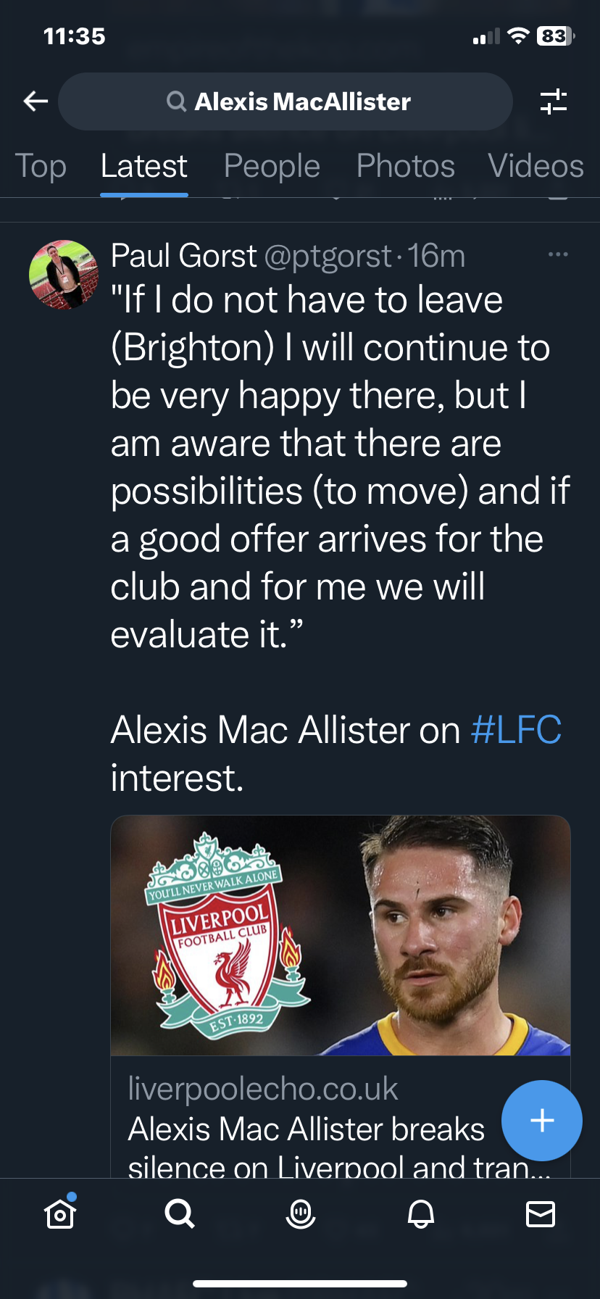Open Paul Gorst profile picture
The image size is (600, 1299).
point(64,275)
